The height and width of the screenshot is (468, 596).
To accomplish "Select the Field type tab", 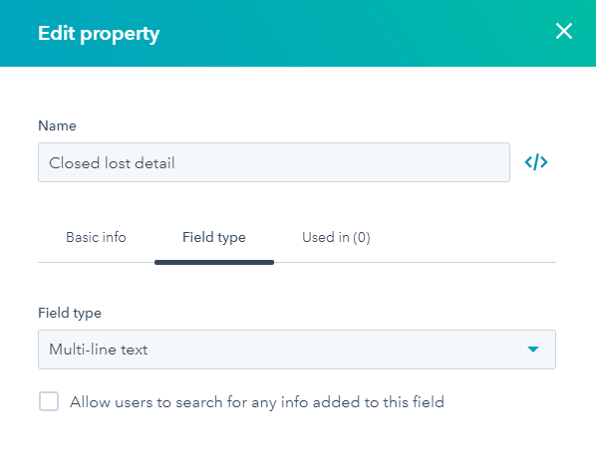I will point(214,237).
